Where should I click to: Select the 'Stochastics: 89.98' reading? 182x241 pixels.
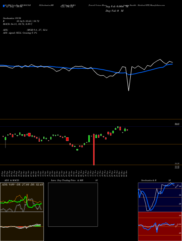pyautogui.click(x=12, y=18)
